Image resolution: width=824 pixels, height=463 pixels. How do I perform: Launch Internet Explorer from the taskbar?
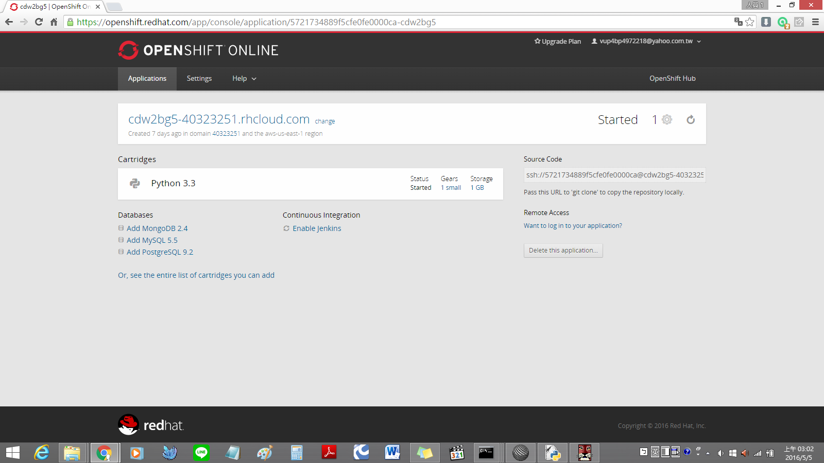(41, 453)
